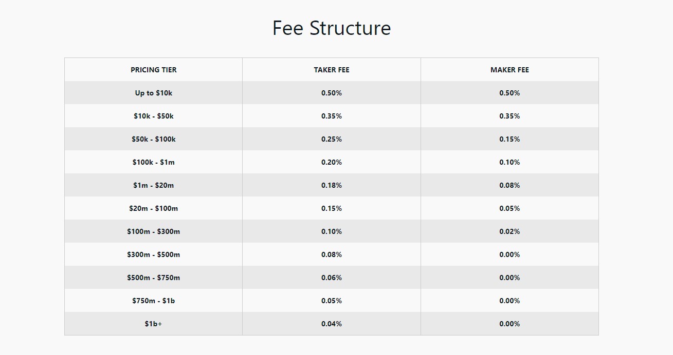Click the 0.25% taker fee value
Viewport: 673px width, 355px height.
tap(332, 139)
